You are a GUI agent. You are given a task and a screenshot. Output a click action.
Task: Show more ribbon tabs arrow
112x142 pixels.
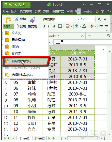point(79,11)
